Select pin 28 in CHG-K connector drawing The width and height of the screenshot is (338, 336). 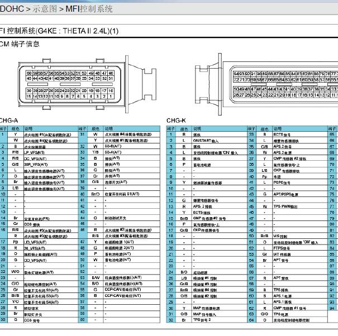(x=236, y=95)
